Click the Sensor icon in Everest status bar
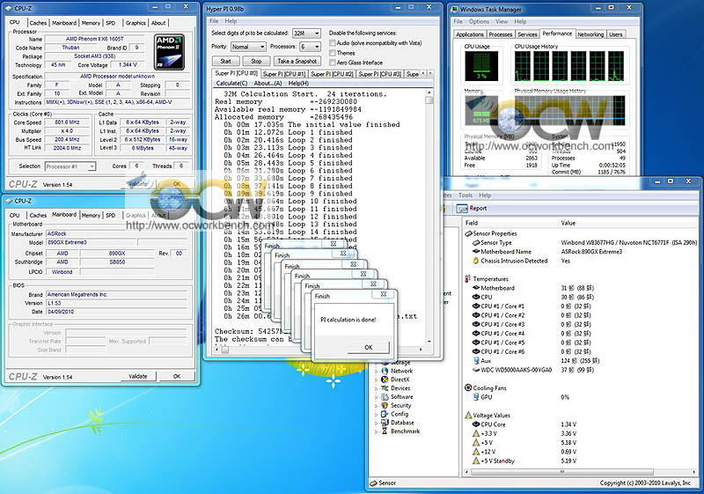 click(373, 483)
